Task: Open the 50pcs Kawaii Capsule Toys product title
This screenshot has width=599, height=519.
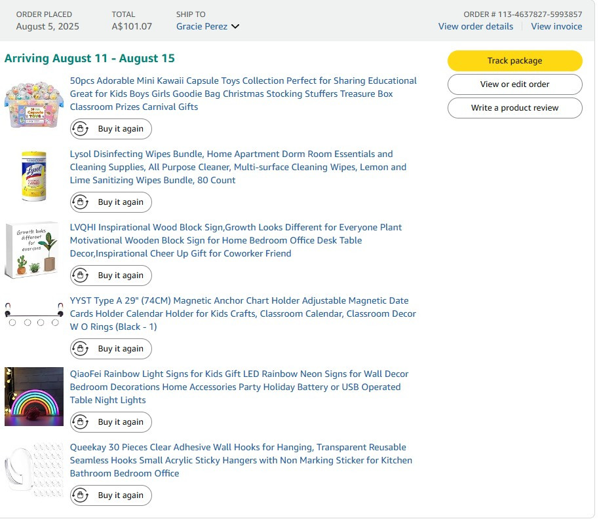Action: point(243,94)
